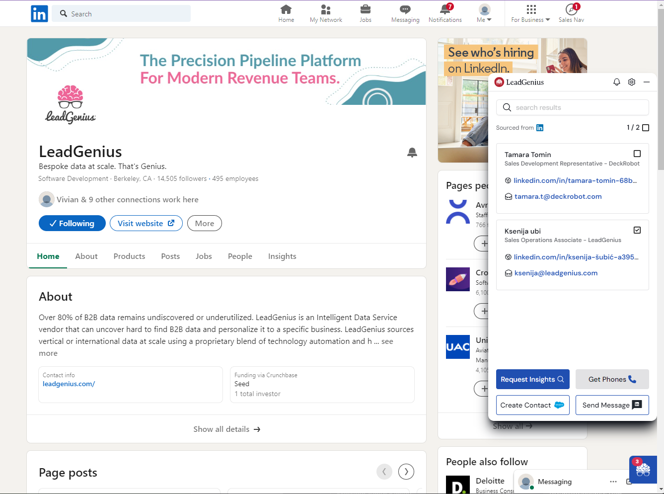This screenshot has width=664, height=494.
Task: Uncheck the Ksenija ubi checkbox
Action: click(x=637, y=230)
